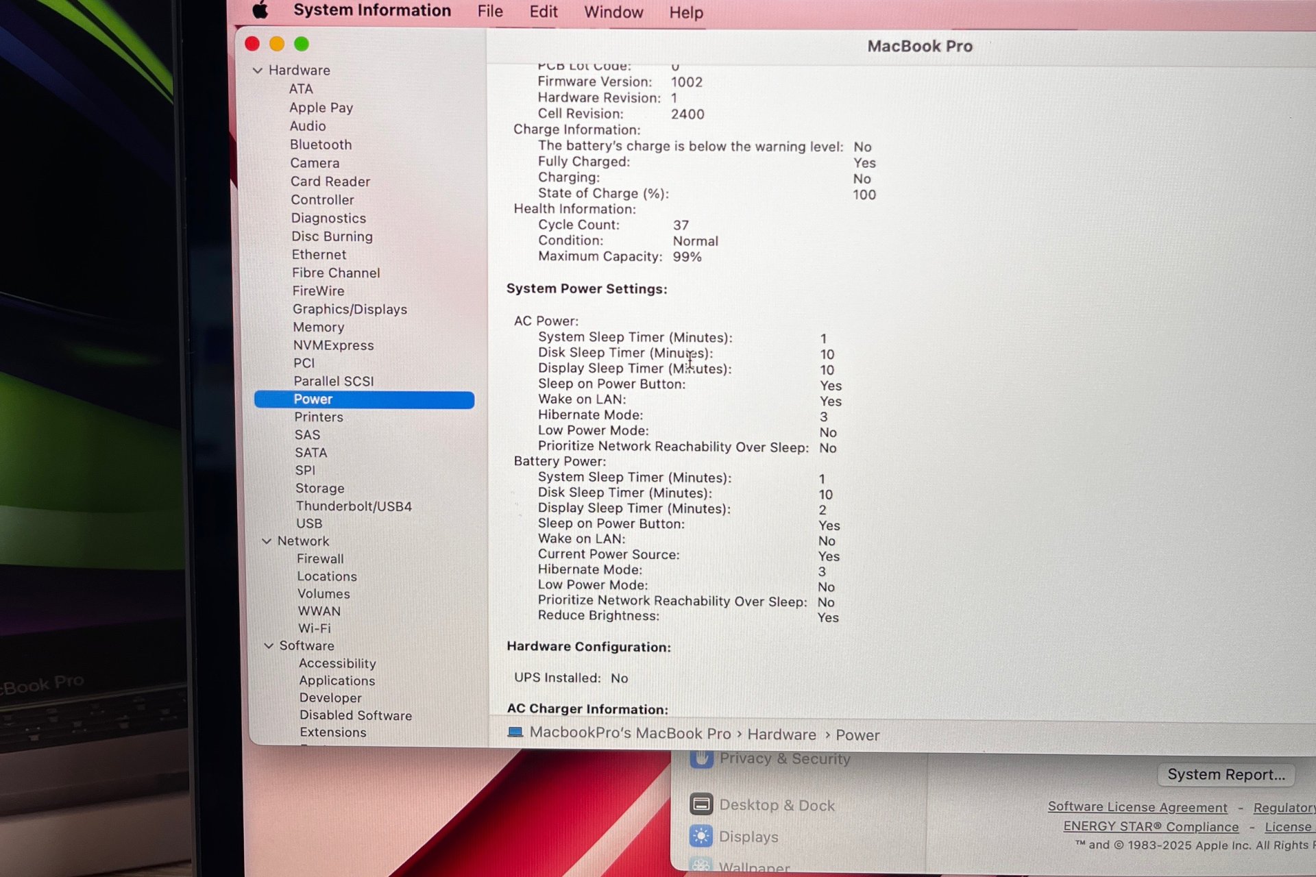Open Privacy & Security in System Settings

click(x=770, y=758)
